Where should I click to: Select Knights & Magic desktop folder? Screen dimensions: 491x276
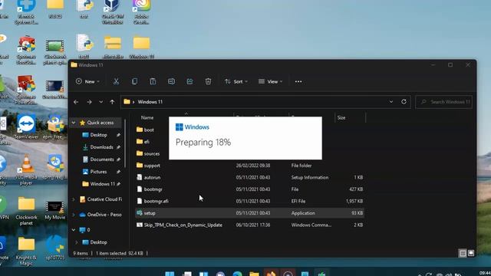(26, 251)
